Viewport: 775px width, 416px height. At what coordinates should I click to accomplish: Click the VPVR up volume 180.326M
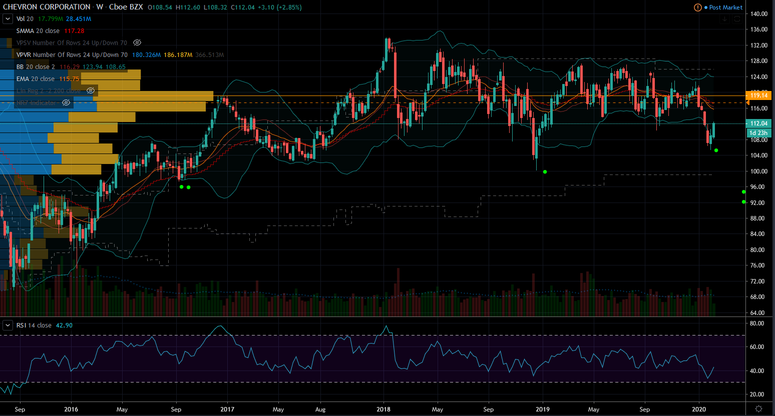pyautogui.click(x=146, y=55)
